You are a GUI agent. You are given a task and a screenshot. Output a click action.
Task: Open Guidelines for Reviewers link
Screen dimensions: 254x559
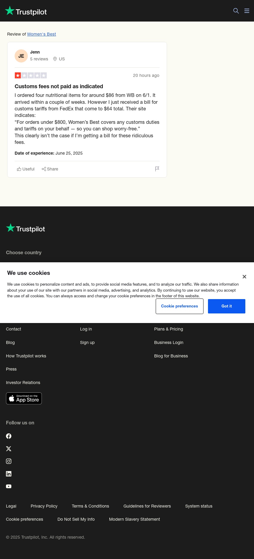coord(147,506)
